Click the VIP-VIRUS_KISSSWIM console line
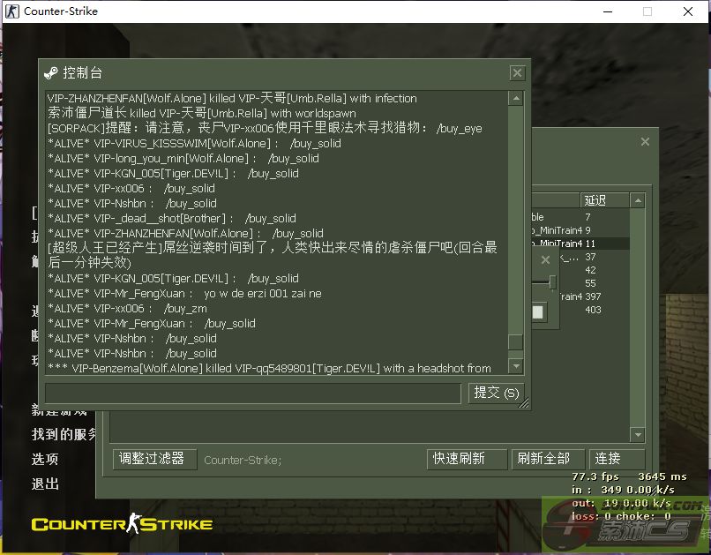This screenshot has width=711, height=555. 195,143
